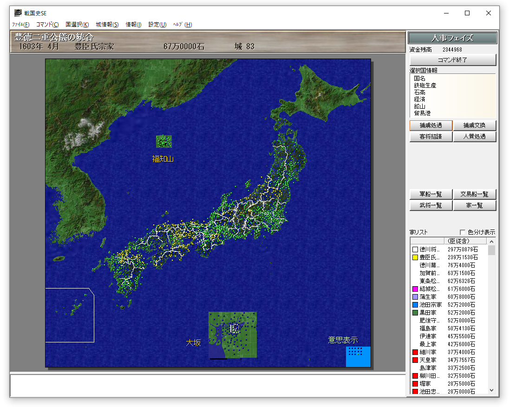Click the コマンド終了 button
509x407 pixels.
point(453,60)
